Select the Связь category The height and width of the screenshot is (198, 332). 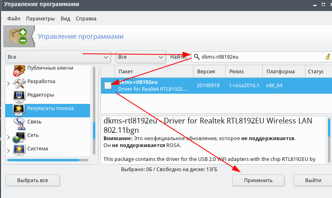pos(34,122)
